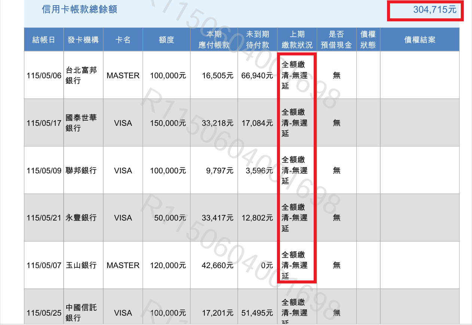Click 全額繳清-無遲延 in the 國泰世華銀行 row
Screen dimensions: 472x325
click(x=294, y=123)
